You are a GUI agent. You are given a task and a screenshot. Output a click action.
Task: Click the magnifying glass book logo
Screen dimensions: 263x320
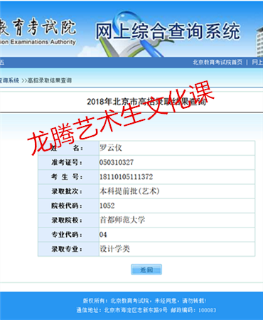[x=133, y=34]
